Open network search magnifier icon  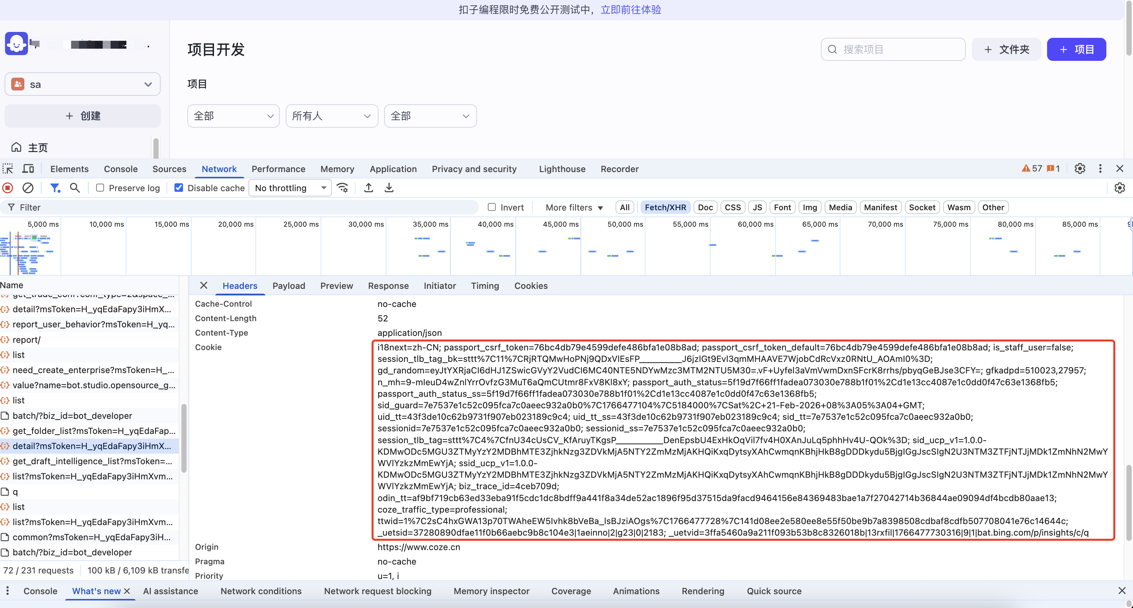tap(75, 188)
